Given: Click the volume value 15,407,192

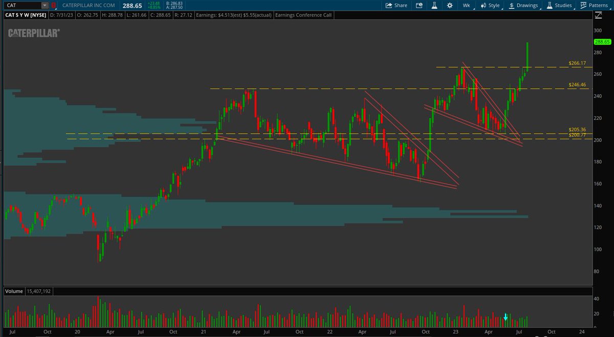Looking at the screenshot, I should (x=38, y=291).
